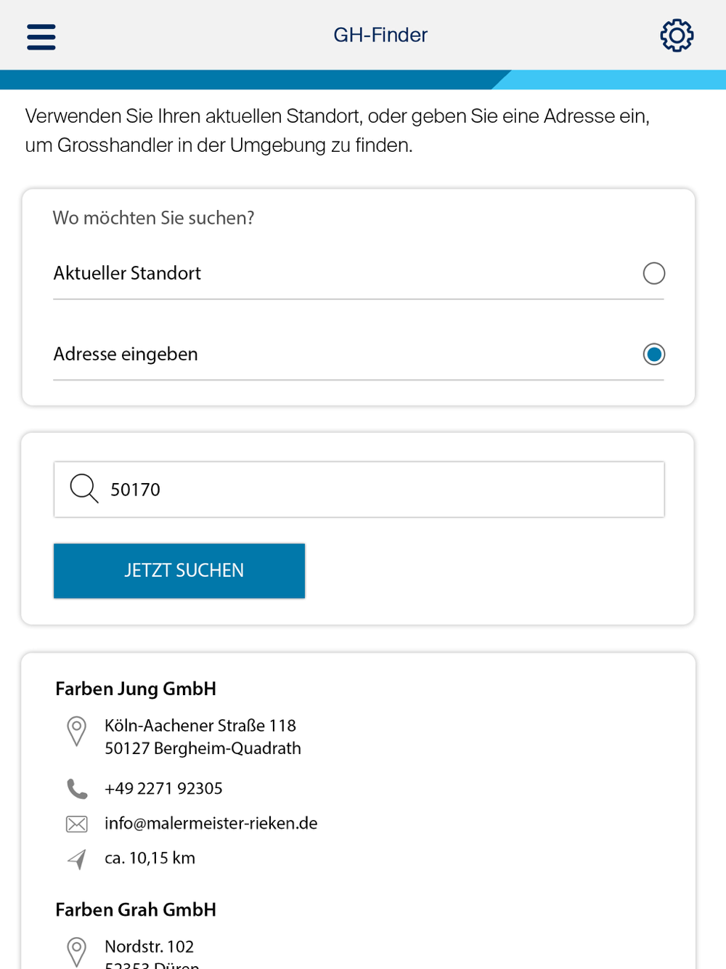This screenshot has height=969, width=726.
Task: Click the magnifier icon in search field
Action: click(x=84, y=489)
